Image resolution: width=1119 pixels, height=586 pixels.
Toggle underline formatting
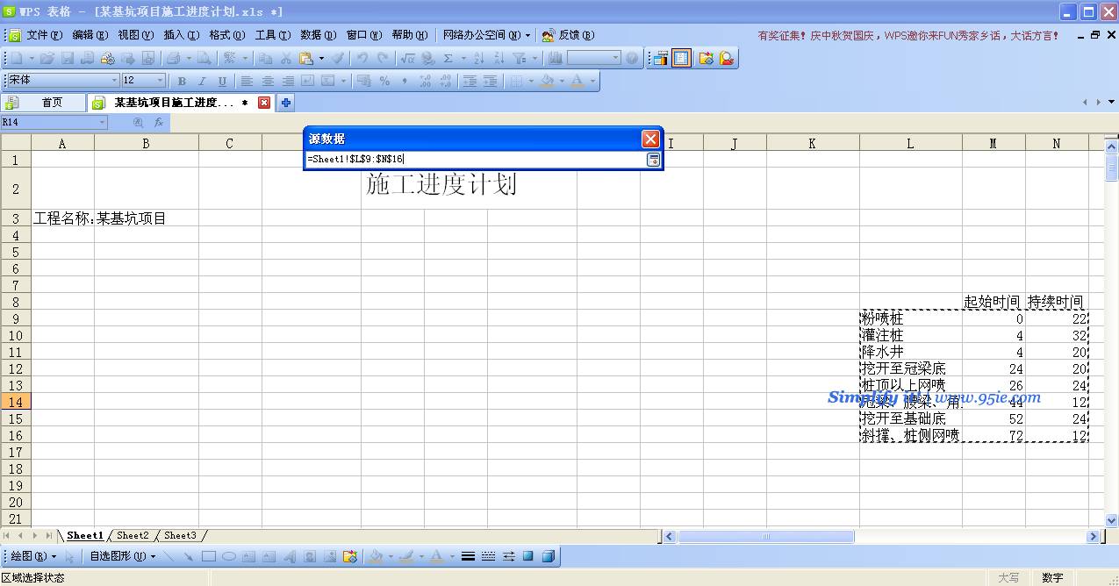pos(222,81)
